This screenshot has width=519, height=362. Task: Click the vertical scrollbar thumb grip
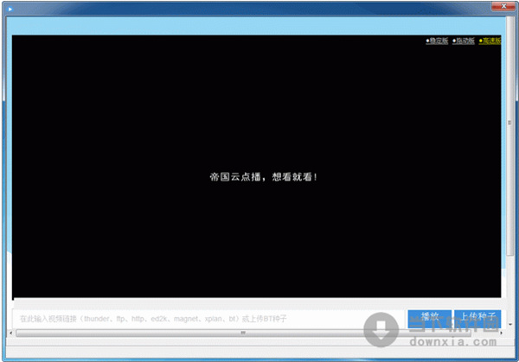pyautogui.click(x=509, y=124)
